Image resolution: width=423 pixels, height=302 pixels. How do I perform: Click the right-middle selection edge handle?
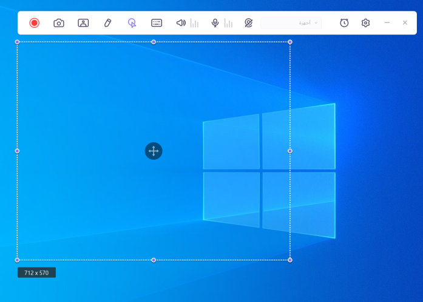click(290, 151)
